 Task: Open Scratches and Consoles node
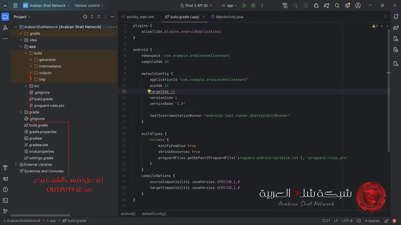coord(41,171)
